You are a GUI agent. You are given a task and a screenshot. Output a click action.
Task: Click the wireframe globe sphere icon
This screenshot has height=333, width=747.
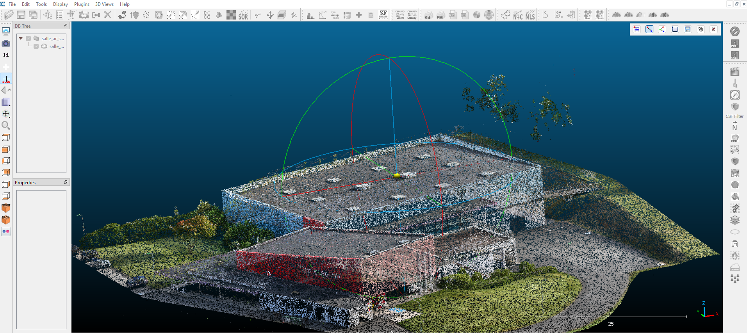tap(489, 15)
